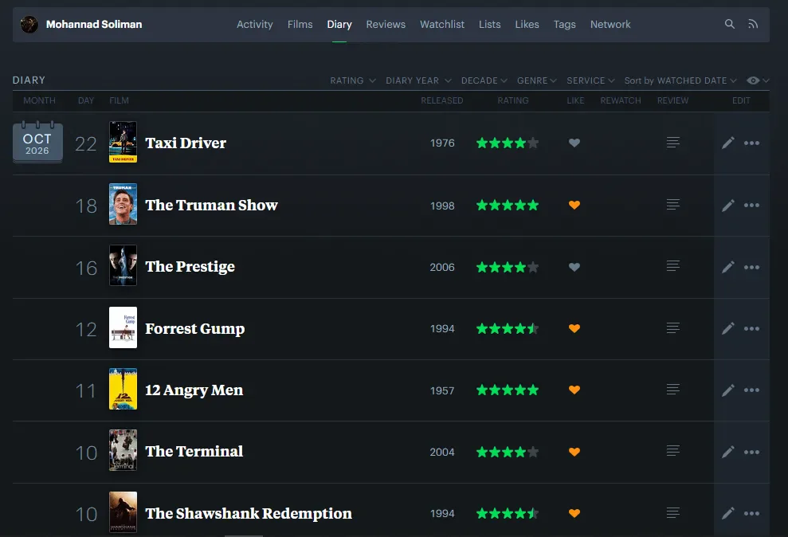788x537 pixels.
Task: Open The Prestige film title link
Action: click(190, 267)
